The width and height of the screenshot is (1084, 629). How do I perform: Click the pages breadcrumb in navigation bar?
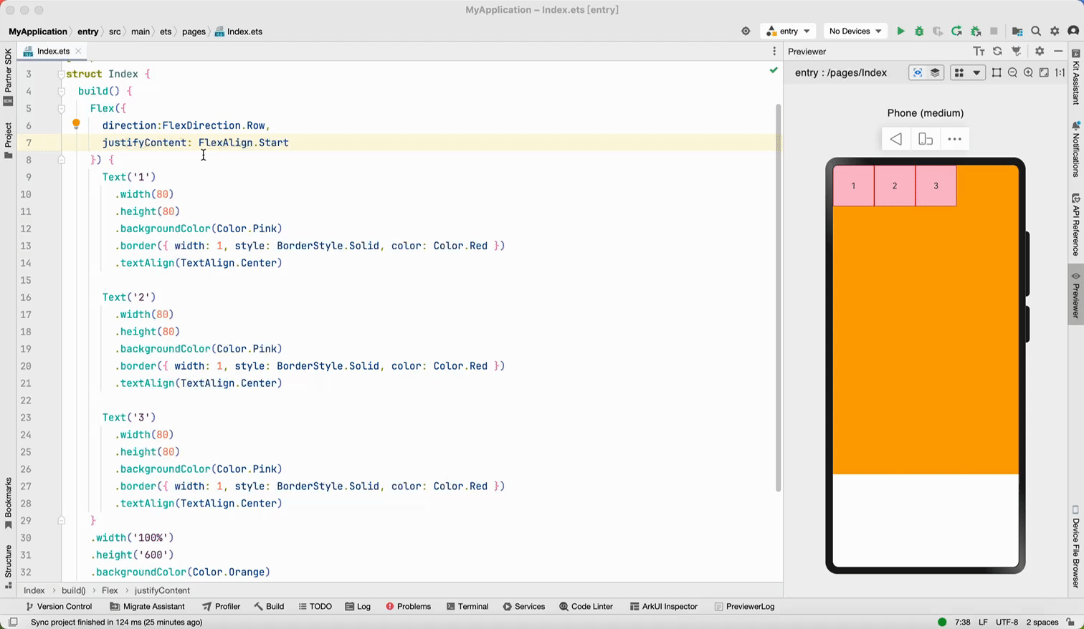[x=194, y=32]
